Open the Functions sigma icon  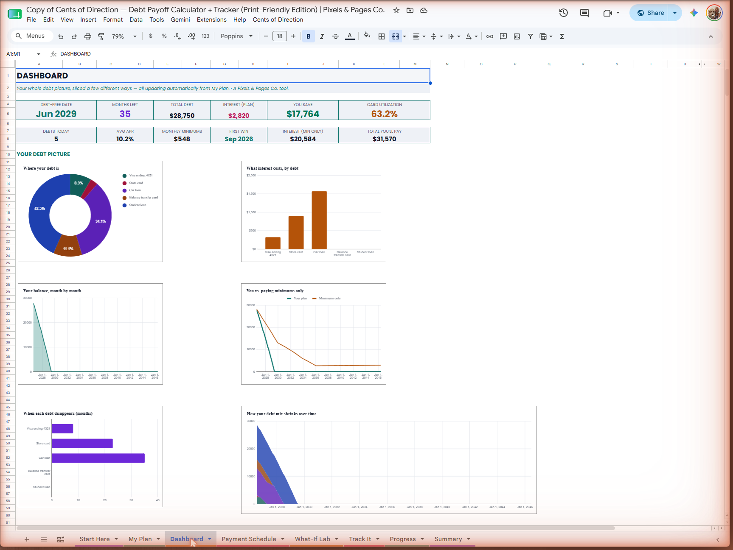(562, 36)
